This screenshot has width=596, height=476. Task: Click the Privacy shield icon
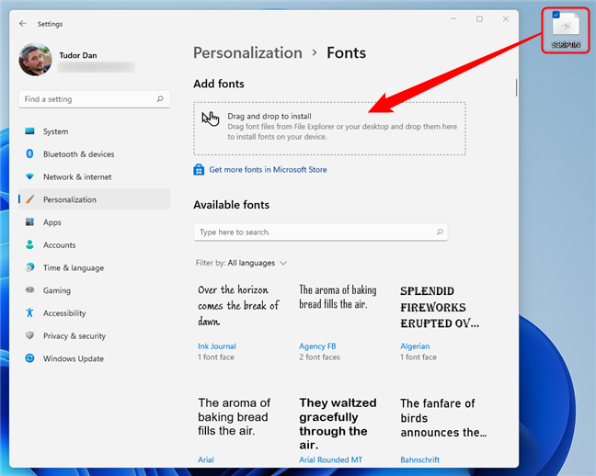pos(29,335)
